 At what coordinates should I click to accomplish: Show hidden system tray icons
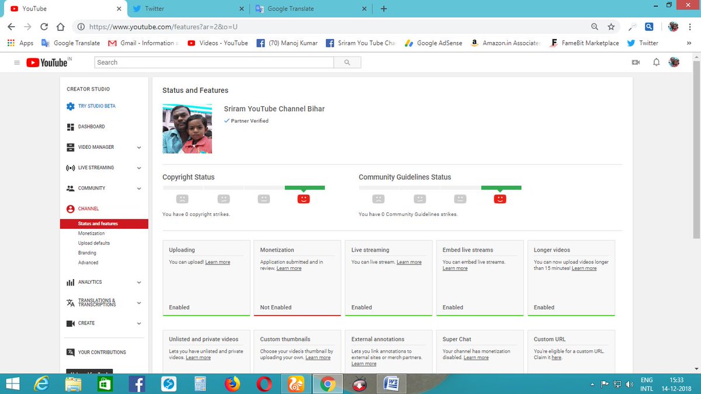coord(593,384)
